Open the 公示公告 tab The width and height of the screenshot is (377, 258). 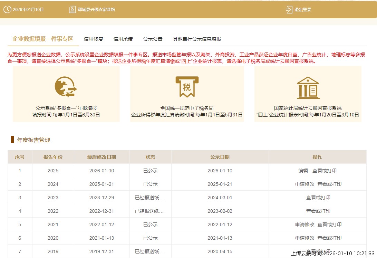[153, 39]
